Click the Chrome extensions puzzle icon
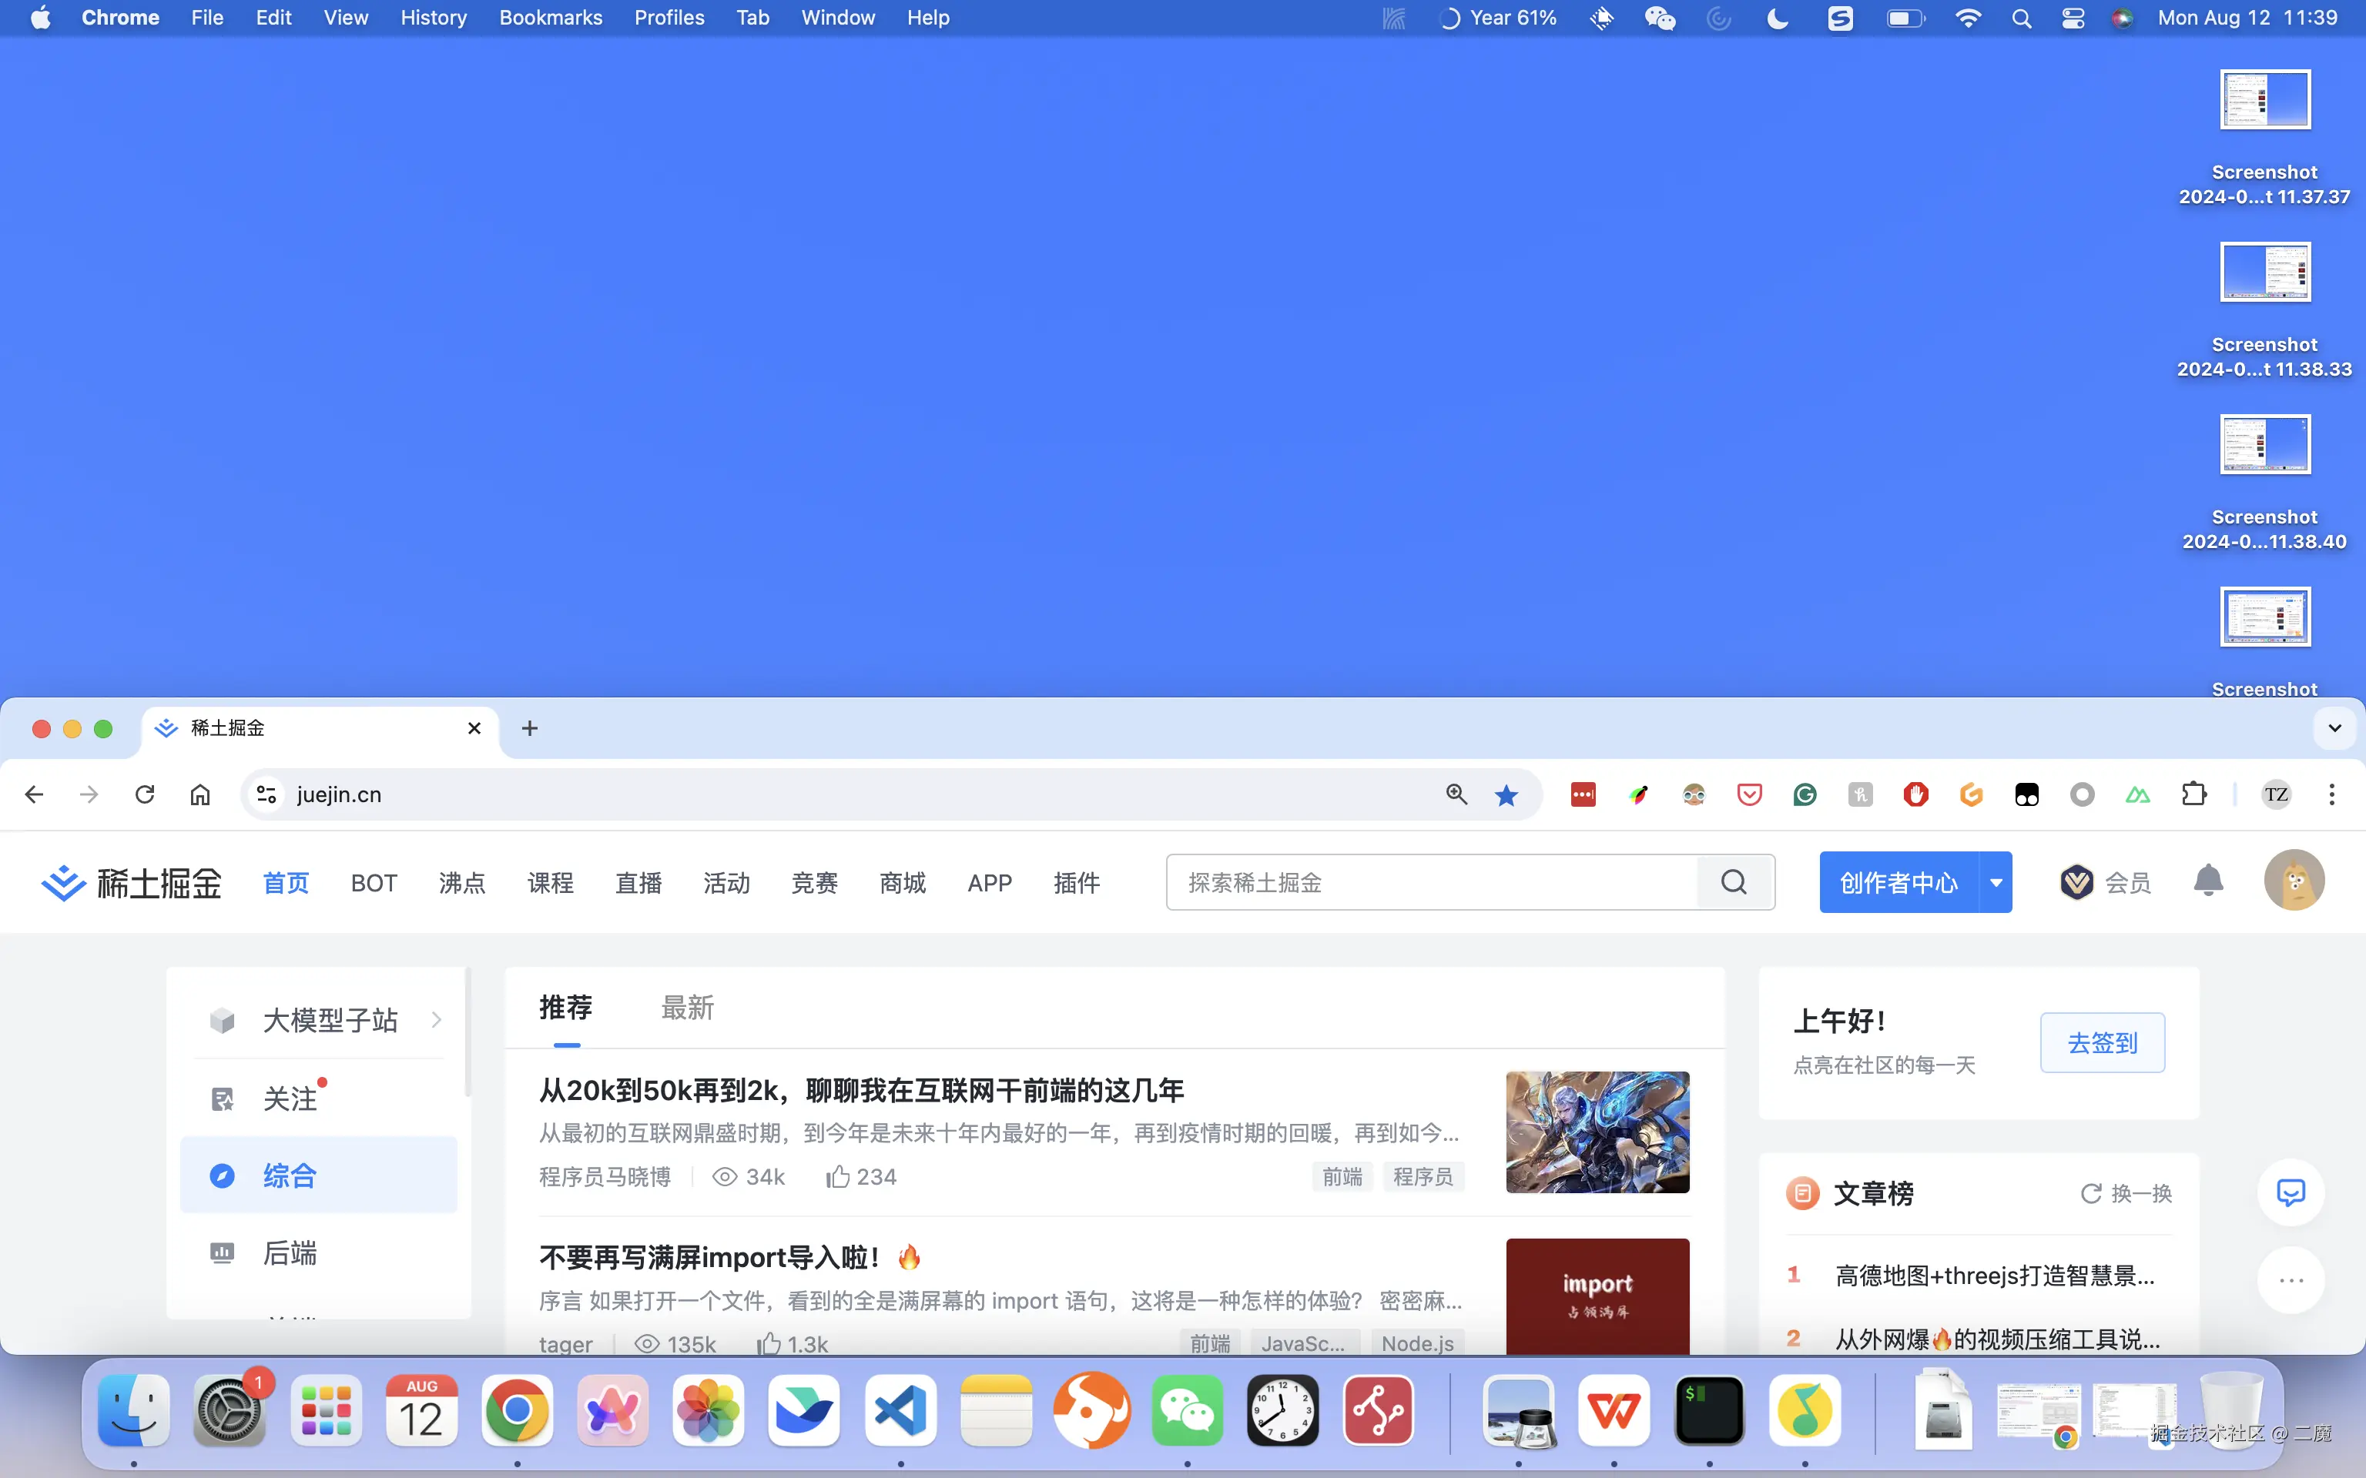 2195,794
